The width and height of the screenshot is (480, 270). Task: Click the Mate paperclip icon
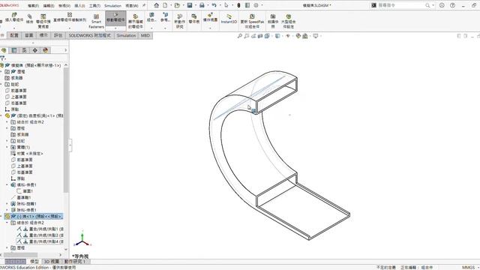29,16
